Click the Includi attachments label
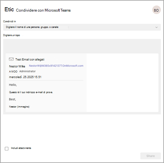Viewport: 164px width, 163px height. [x=21, y=148]
